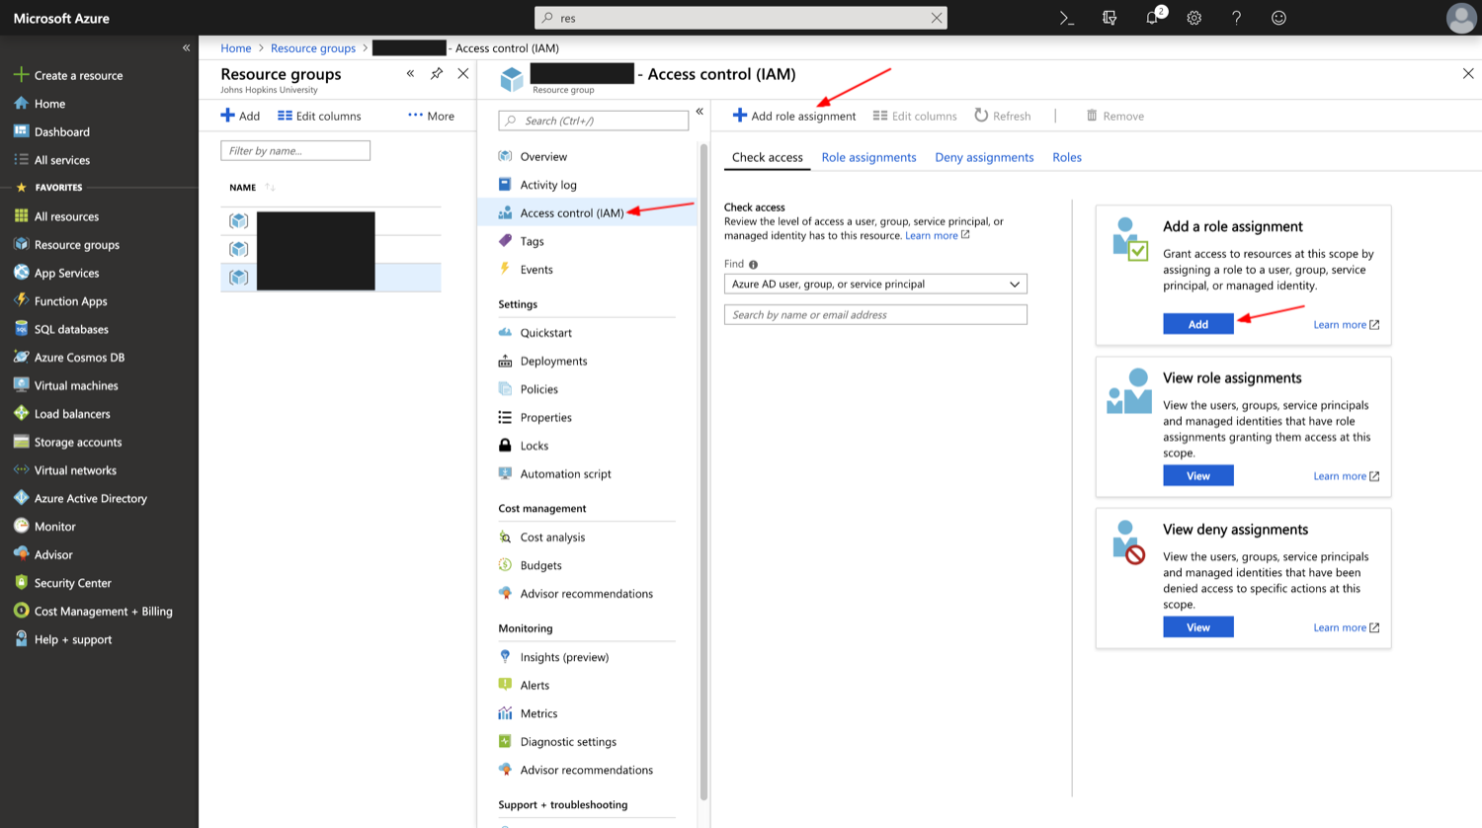Image resolution: width=1482 pixels, height=828 pixels.
Task: Switch to the Deny assignments tab
Action: tap(984, 157)
